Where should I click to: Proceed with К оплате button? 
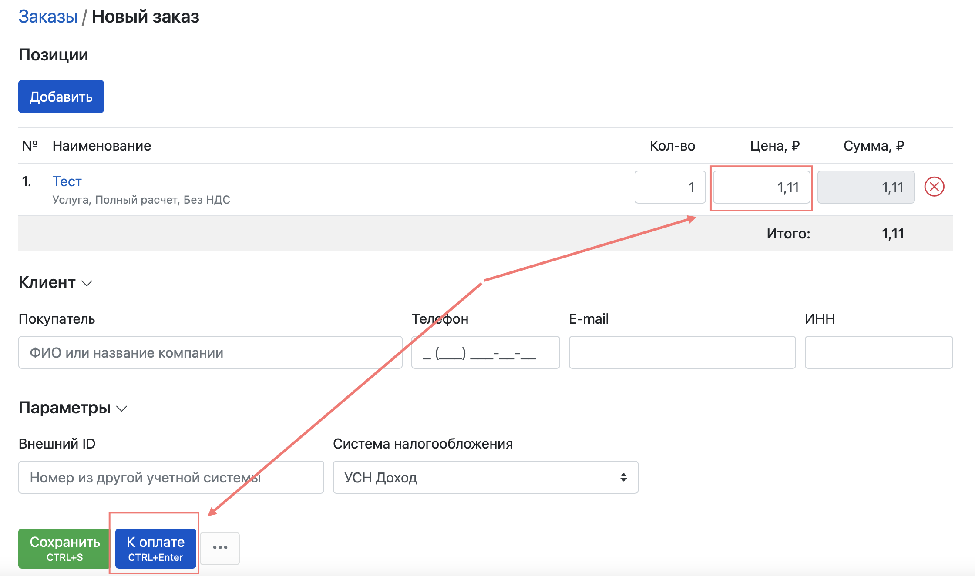tap(155, 548)
